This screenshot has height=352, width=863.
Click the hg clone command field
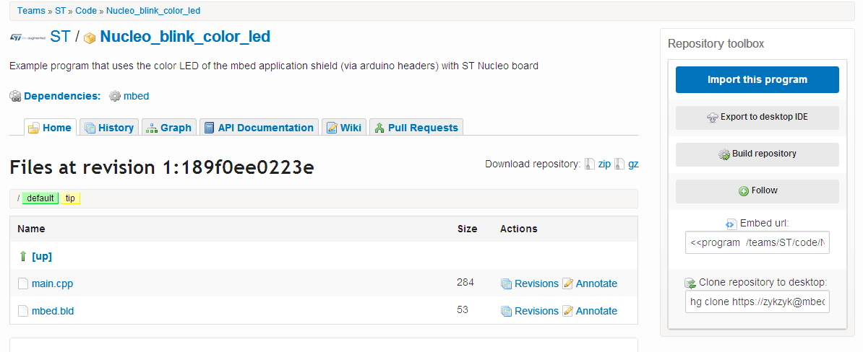point(757,302)
